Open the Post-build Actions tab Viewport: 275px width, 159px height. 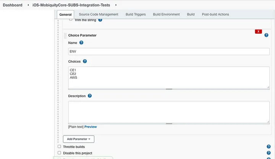pos(215,15)
